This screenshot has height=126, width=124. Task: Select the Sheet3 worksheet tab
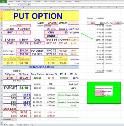click(26, 125)
